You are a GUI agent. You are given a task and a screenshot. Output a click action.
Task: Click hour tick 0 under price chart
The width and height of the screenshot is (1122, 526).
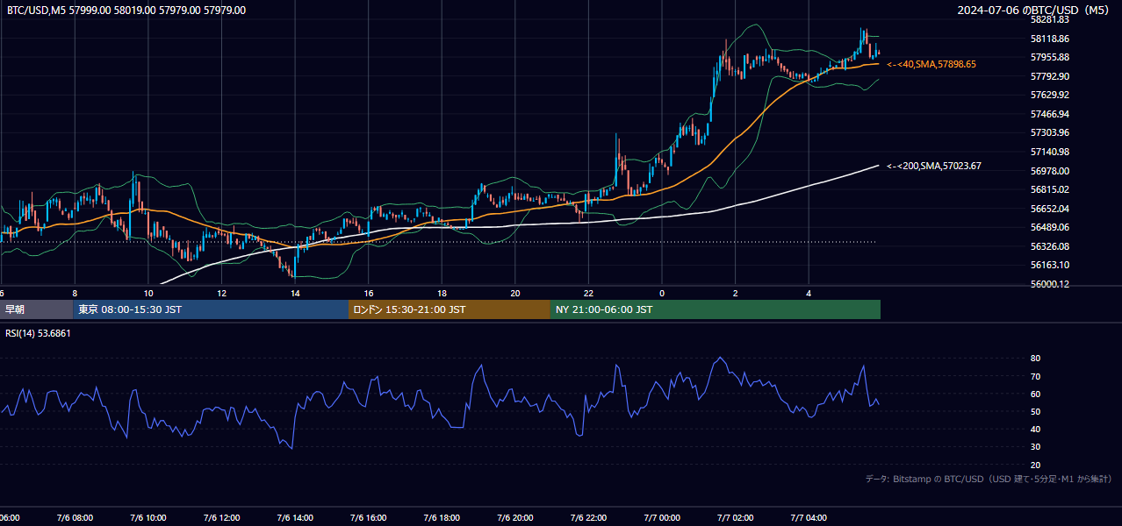(x=662, y=293)
